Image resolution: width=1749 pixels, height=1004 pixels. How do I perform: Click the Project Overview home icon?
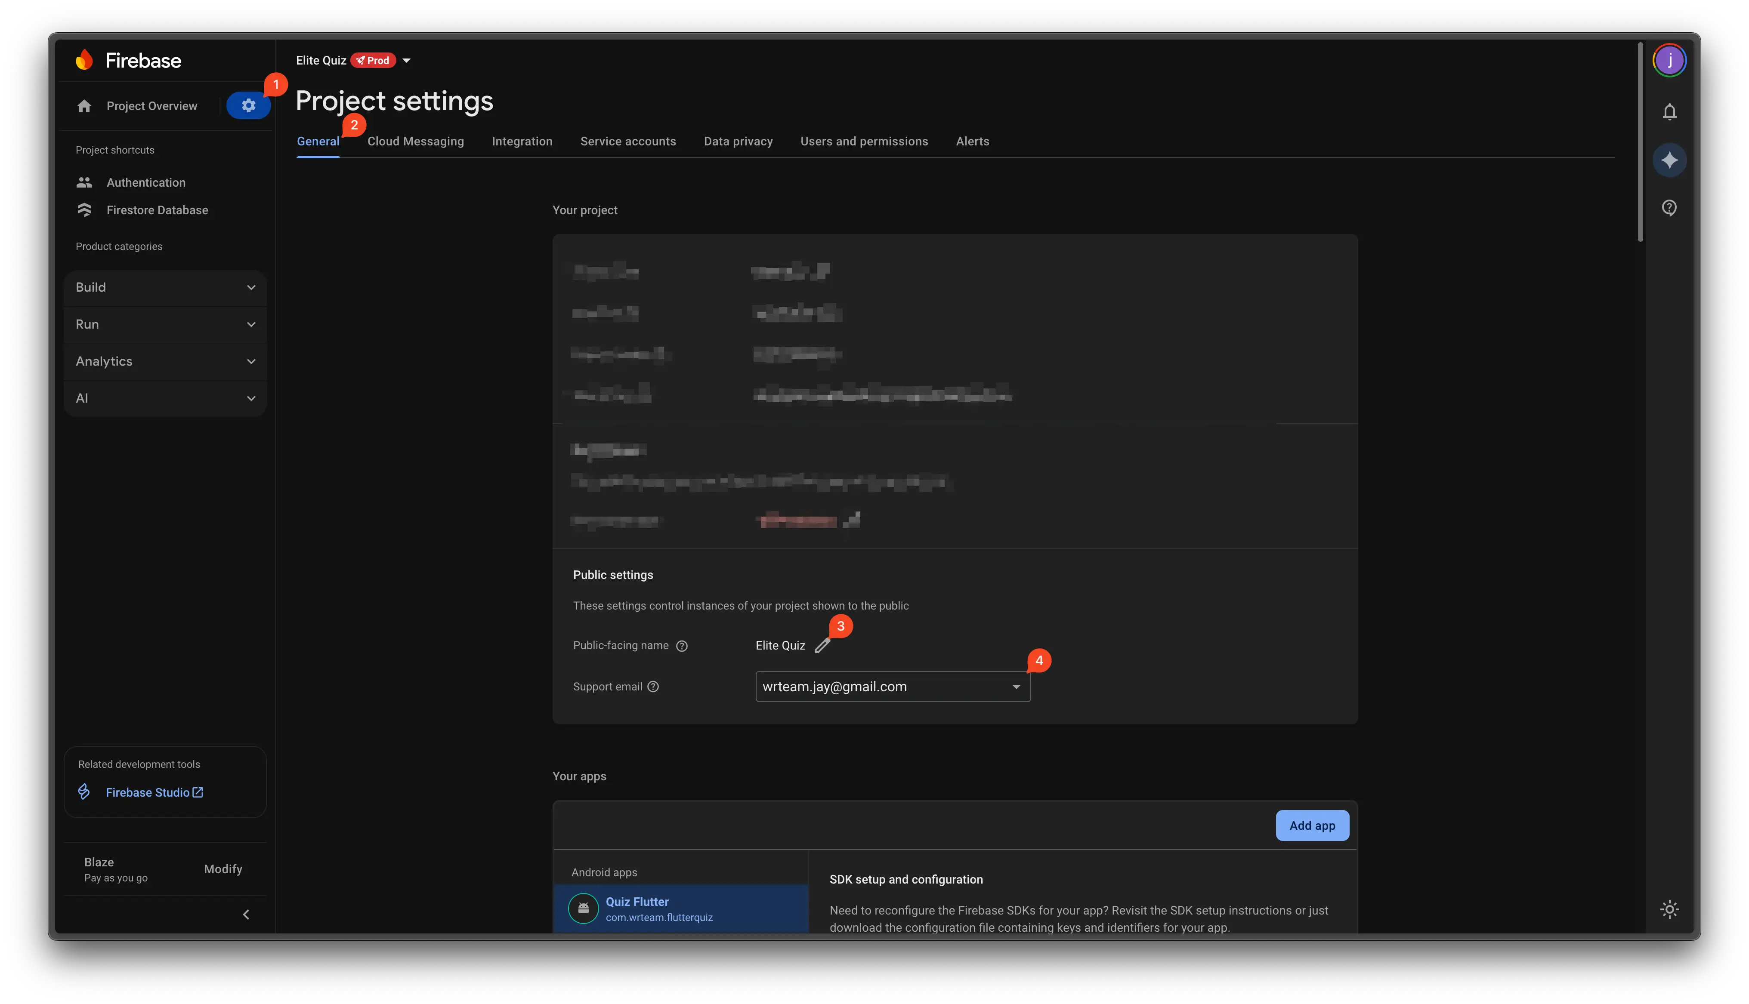click(84, 105)
